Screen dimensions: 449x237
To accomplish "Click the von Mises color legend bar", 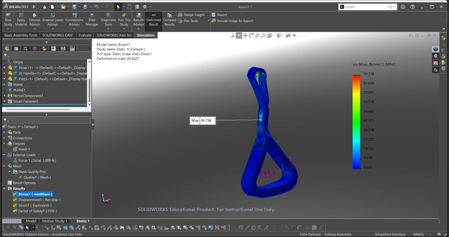I will (356, 122).
